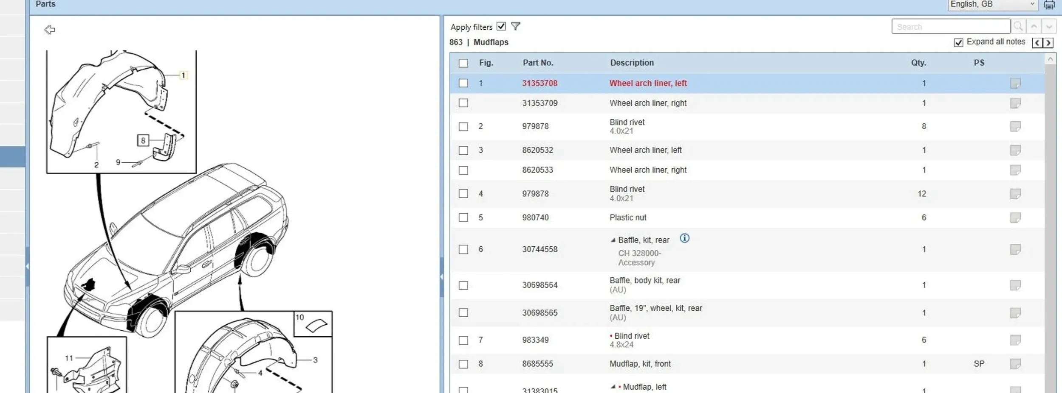Open note icon for Wheel arch liner, left 31353708
Image resolution: width=1062 pixels, height=393 pixels.
(1015, 84)
